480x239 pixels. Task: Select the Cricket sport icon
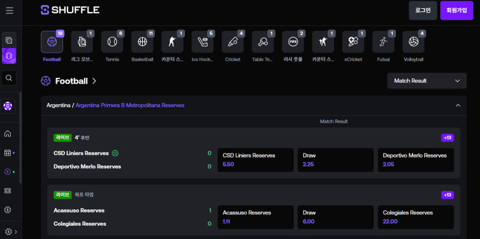point(232,42)
